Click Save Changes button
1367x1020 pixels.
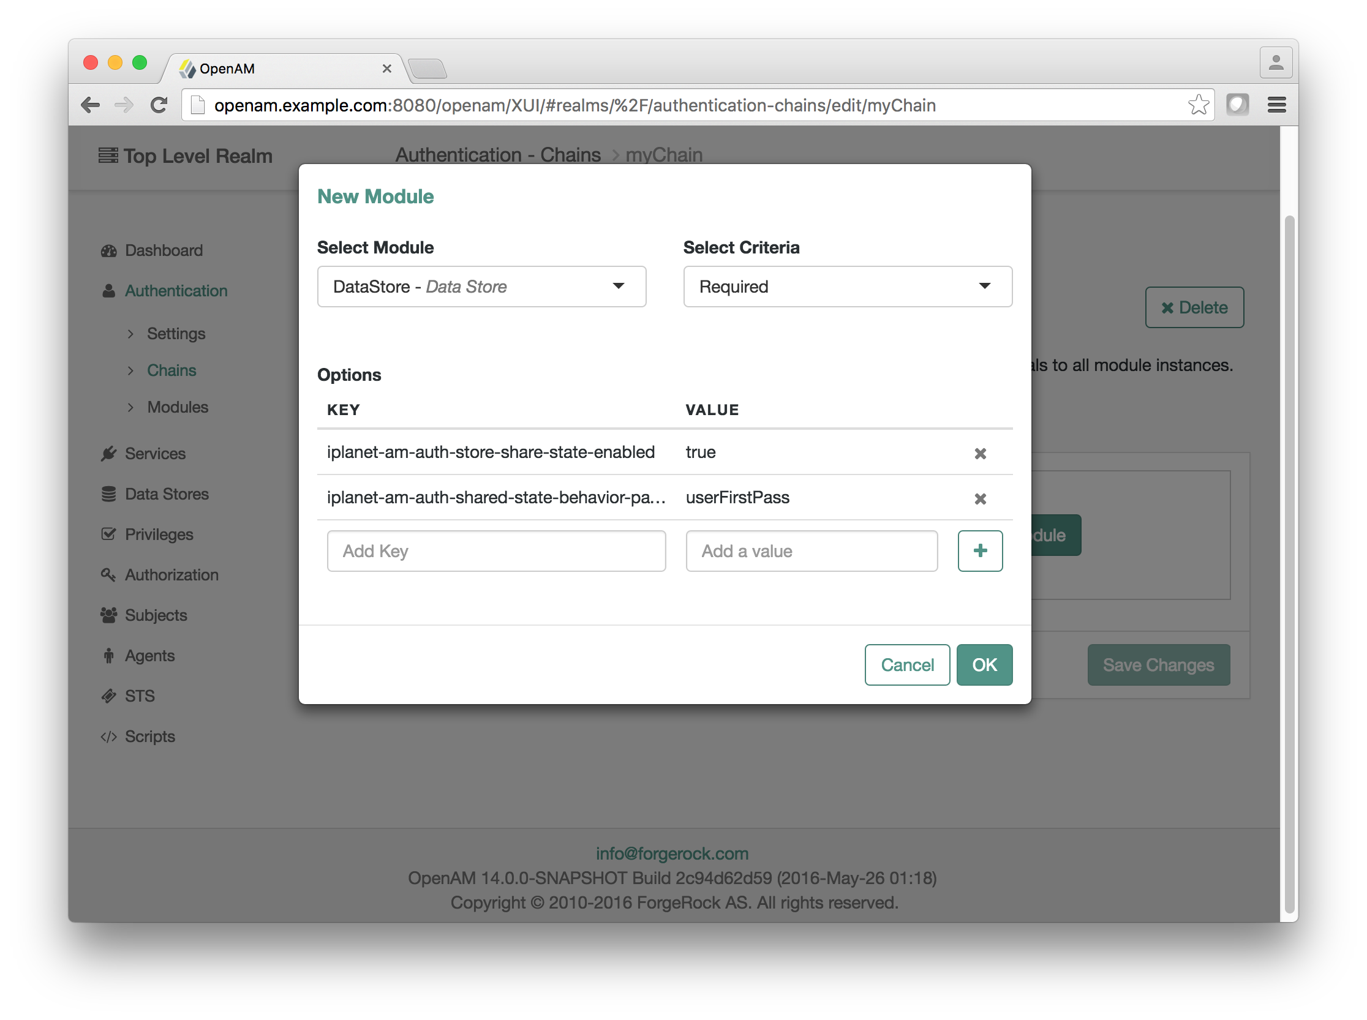1158,665
